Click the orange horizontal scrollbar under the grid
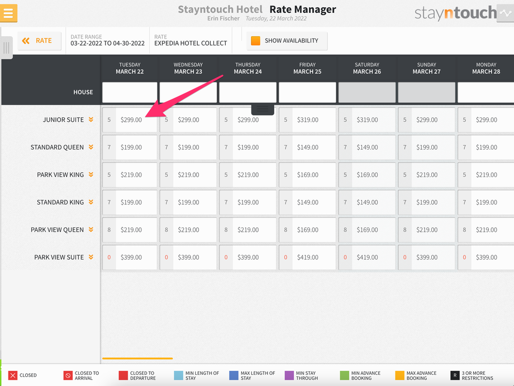The image size is (514, 386). pyautogui.click(x=137, y=359)
